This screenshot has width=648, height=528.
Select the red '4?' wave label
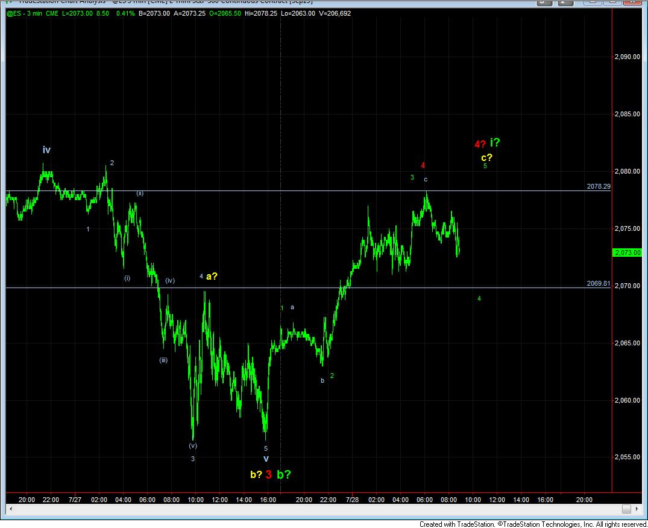coord(480,144)
